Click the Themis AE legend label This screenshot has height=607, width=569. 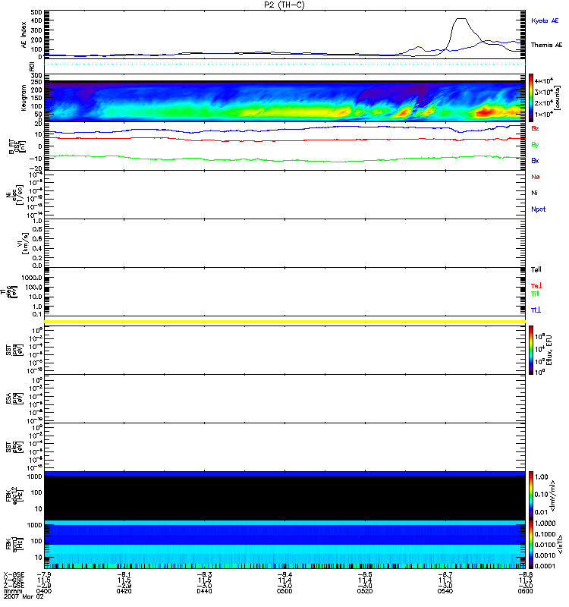[x=546, y=45]
